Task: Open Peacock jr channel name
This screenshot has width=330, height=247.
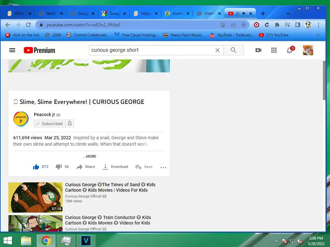Action: click(x=44, y=114)
